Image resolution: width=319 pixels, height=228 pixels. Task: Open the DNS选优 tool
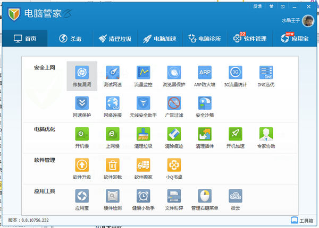pyautogui.click(x=266, y=76)
